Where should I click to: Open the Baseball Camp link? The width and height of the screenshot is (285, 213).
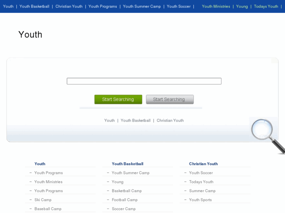[x=48, y=209]
